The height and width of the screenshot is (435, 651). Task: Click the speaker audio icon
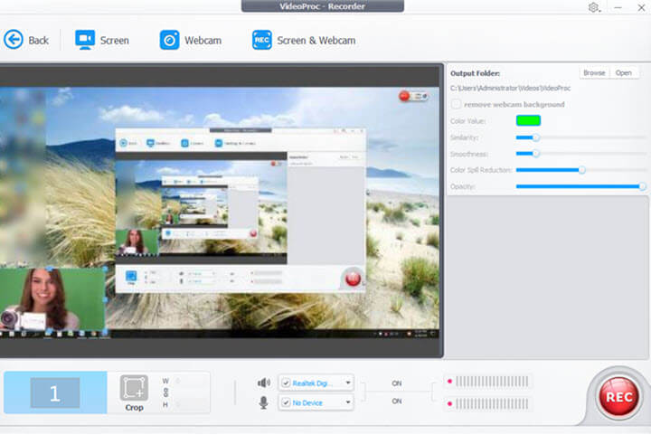tap(264, 383)
